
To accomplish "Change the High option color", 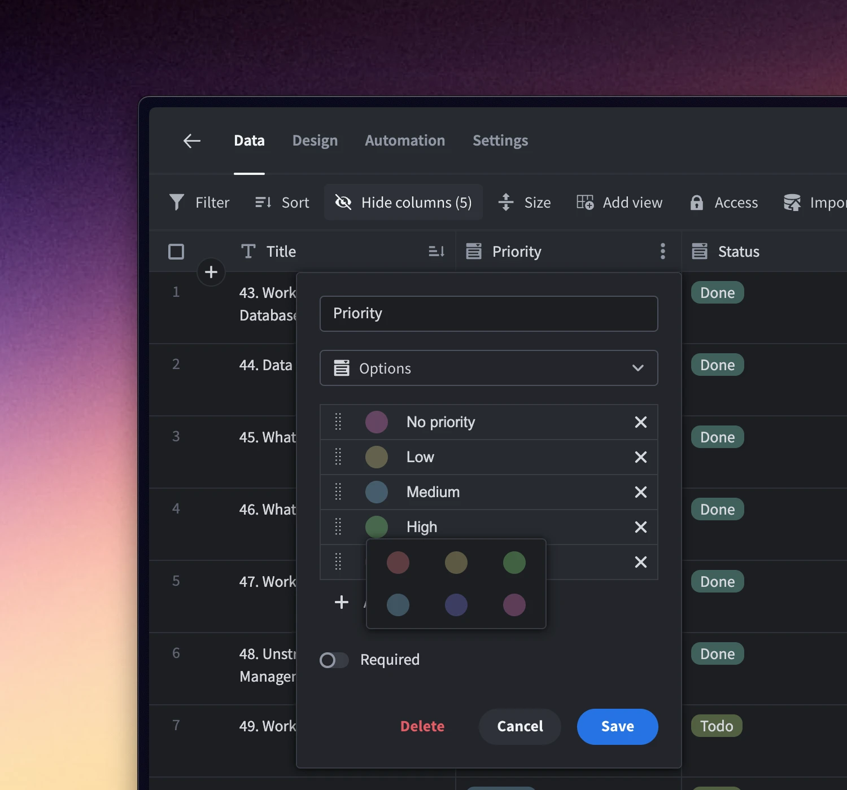I will [x=377, y=526].
